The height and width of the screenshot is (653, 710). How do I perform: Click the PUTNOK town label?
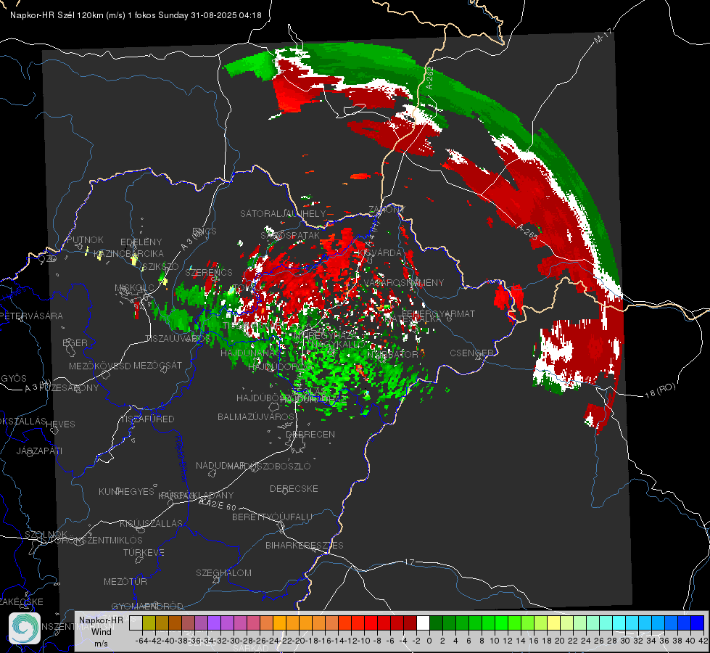tap(85, 239)
